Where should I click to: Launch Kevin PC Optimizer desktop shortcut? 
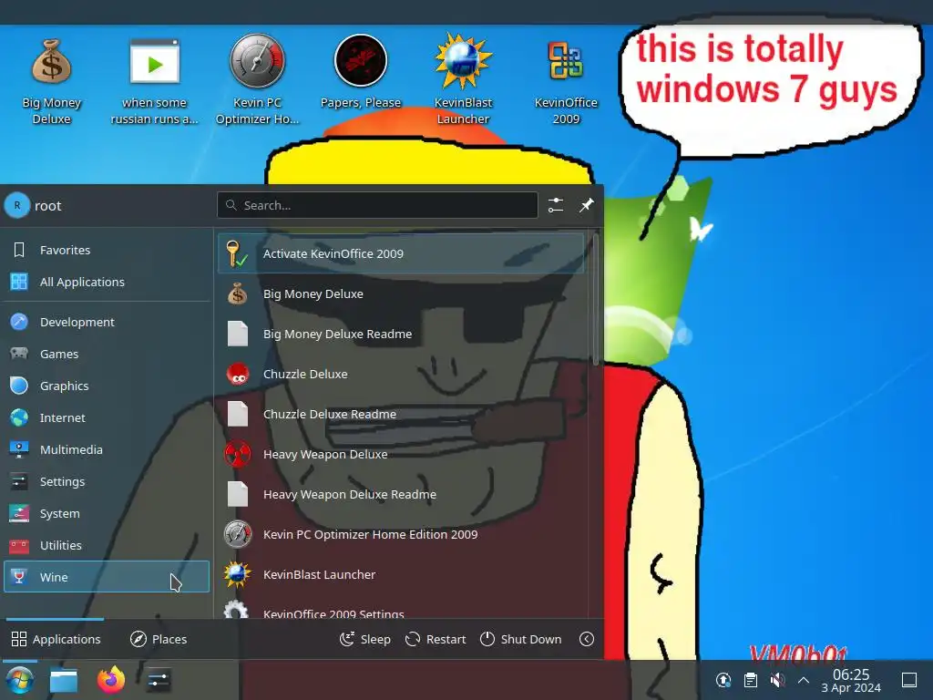pos(257,80)
